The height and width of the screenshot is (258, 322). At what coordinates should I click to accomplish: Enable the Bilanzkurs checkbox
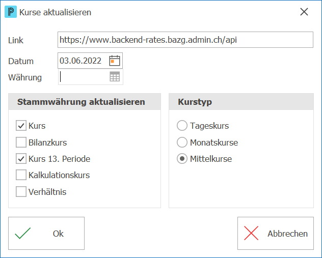(x=21, y=142)
